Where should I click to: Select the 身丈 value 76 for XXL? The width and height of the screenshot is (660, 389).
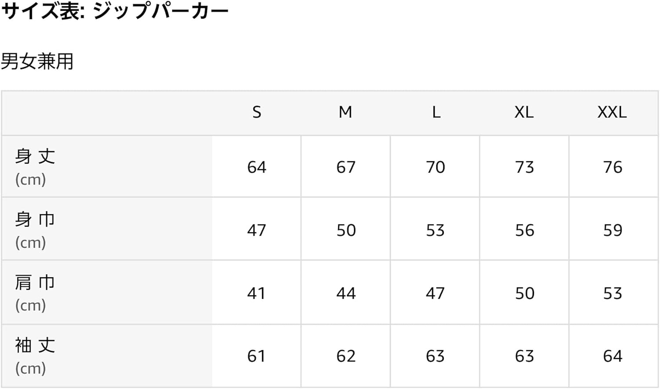click(x=612, y=167)
